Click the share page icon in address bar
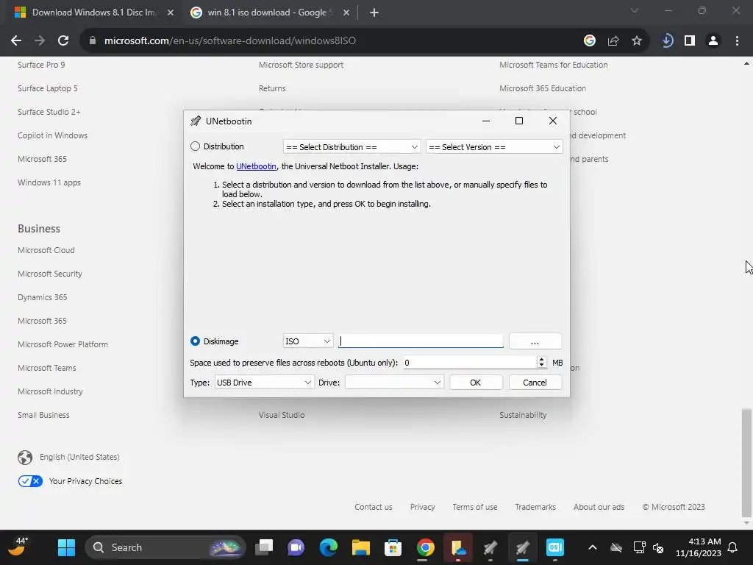The height and width of the screenshot is (565, 753). 613,41
